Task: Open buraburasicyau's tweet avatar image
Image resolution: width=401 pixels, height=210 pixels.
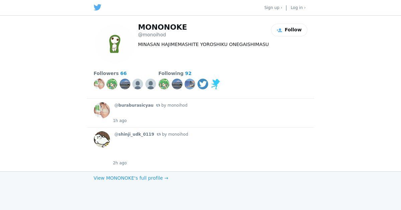Action: [102, 110]
